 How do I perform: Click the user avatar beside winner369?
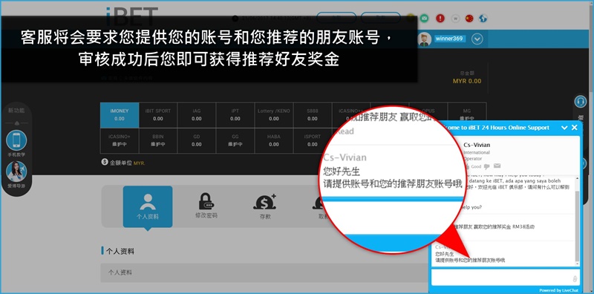coord(425,39)
